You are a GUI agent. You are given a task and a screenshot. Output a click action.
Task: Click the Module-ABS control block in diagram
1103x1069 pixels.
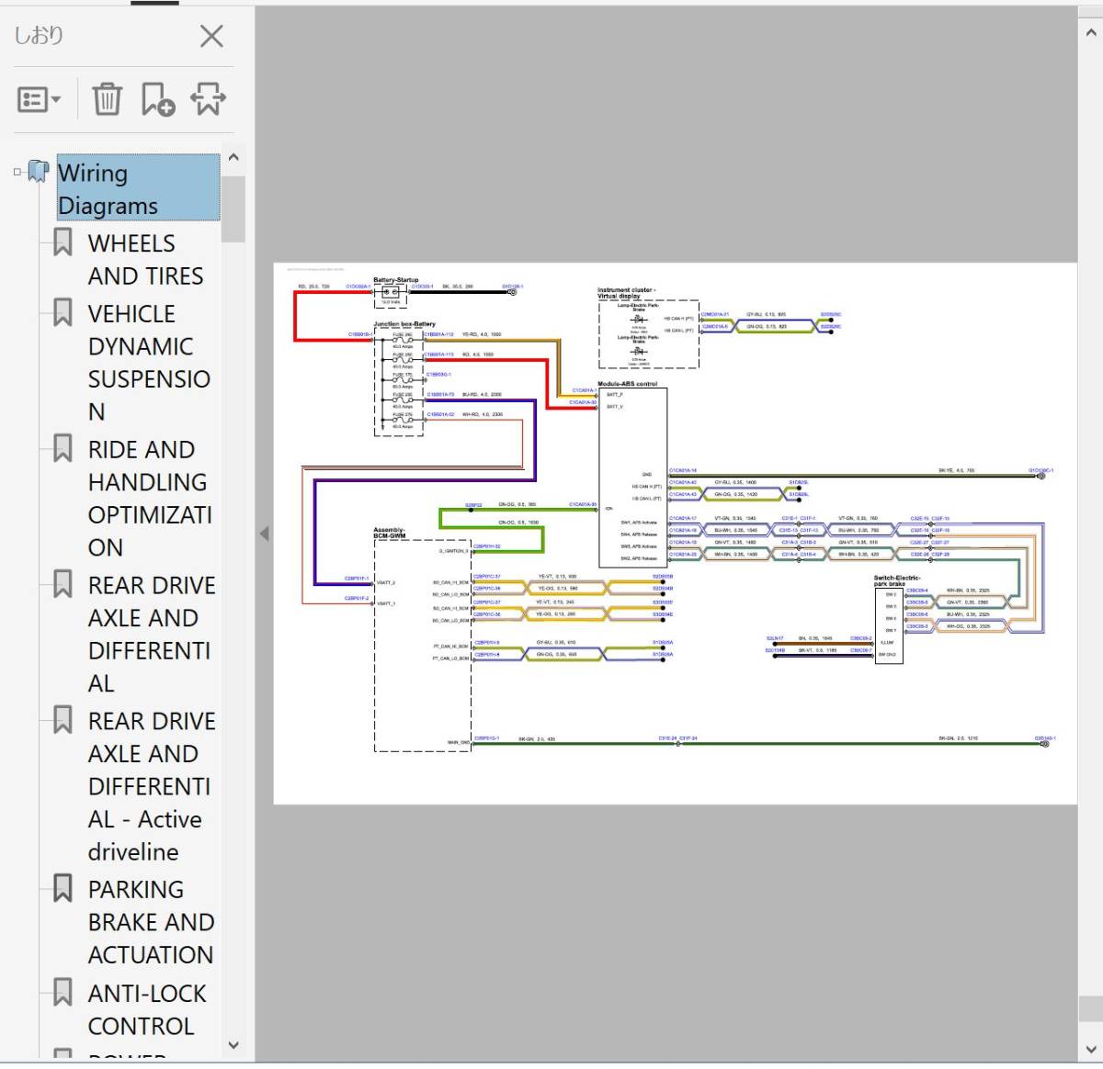pos(633,478)
